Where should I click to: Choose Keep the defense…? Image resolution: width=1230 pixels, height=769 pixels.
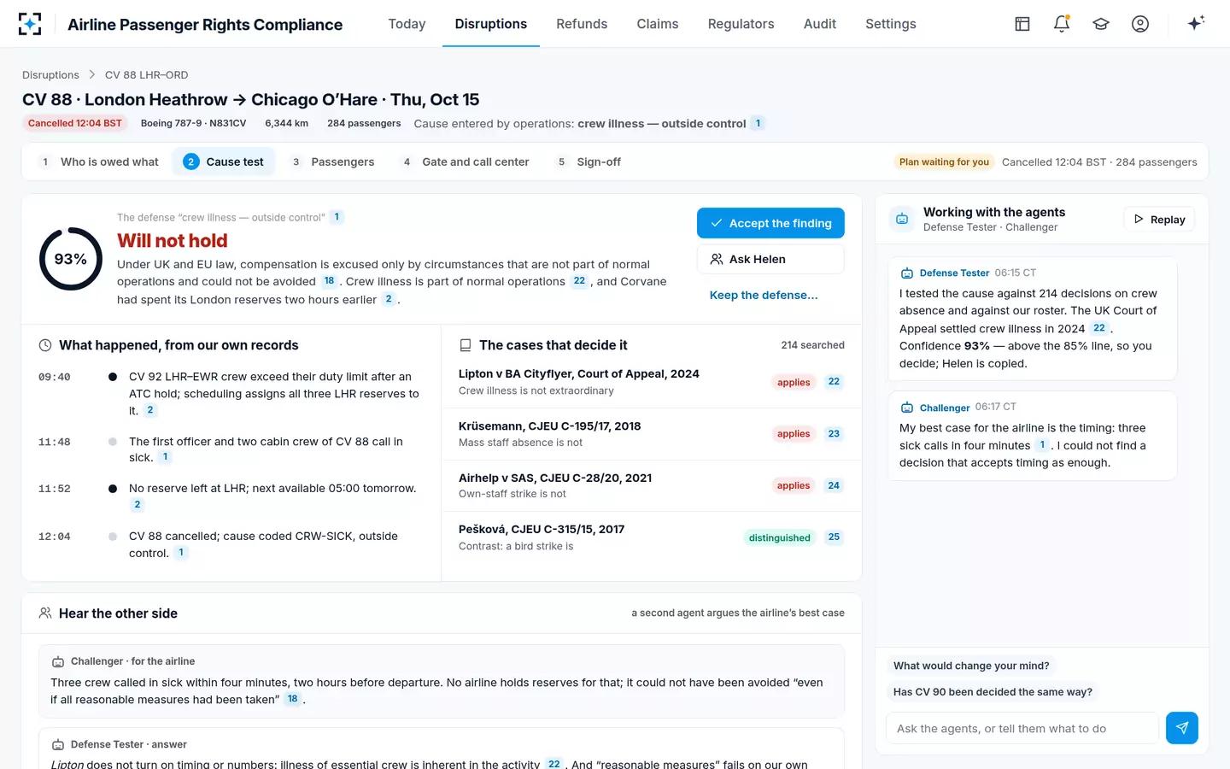coord(764,295)
